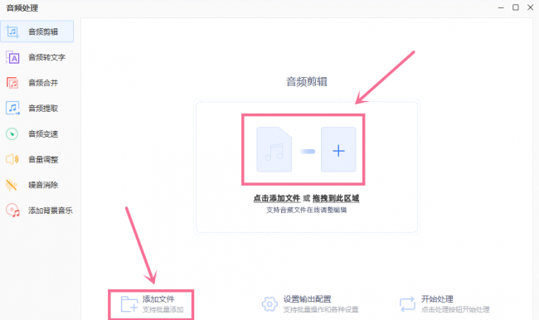Click the 添加背景音乐 disc icon
This screenshot has height=320, width=539.
(x=12, y=211)
